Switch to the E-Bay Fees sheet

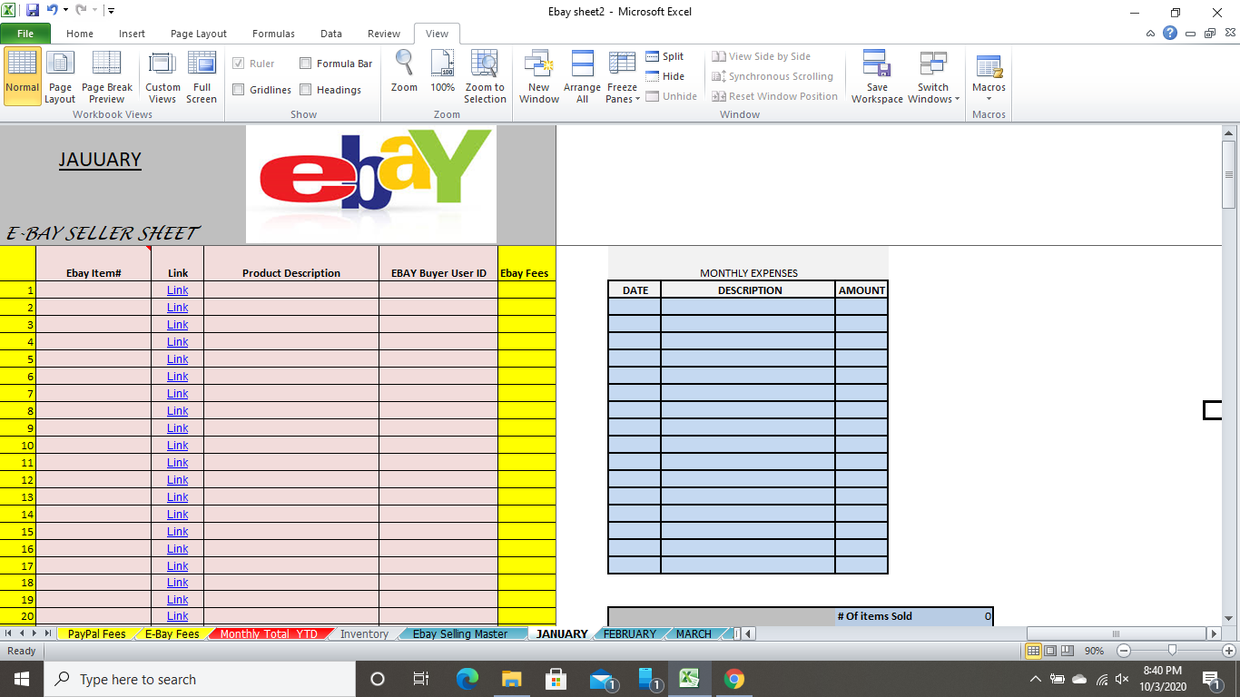pos(172,633)
